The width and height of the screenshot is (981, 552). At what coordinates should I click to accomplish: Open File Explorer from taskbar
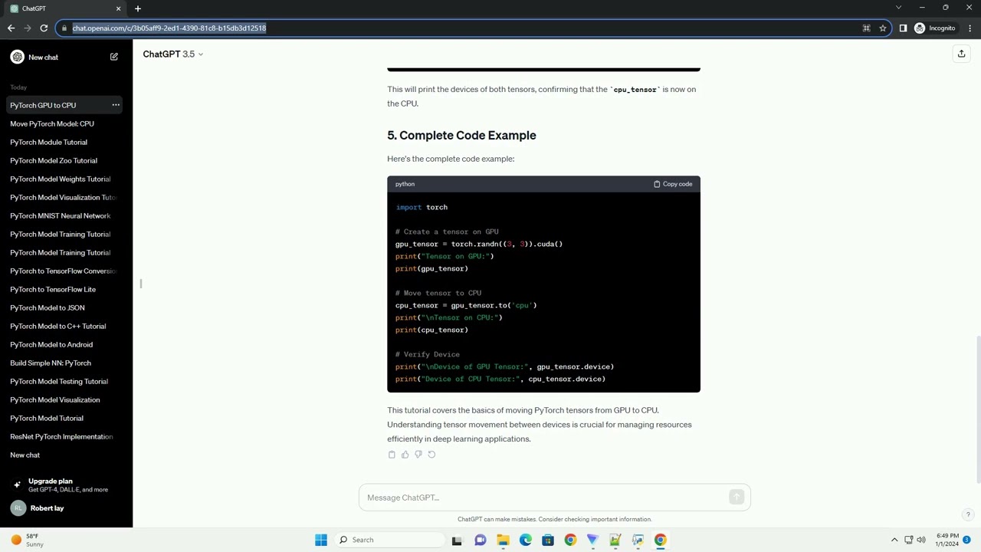click(x=503, y=540)
